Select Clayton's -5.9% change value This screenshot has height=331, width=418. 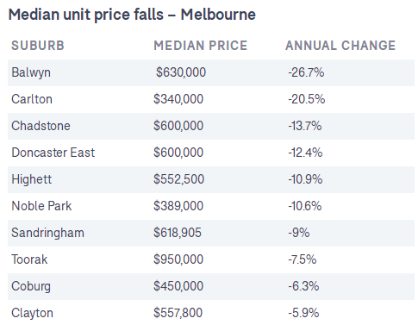tap(303, 313)
